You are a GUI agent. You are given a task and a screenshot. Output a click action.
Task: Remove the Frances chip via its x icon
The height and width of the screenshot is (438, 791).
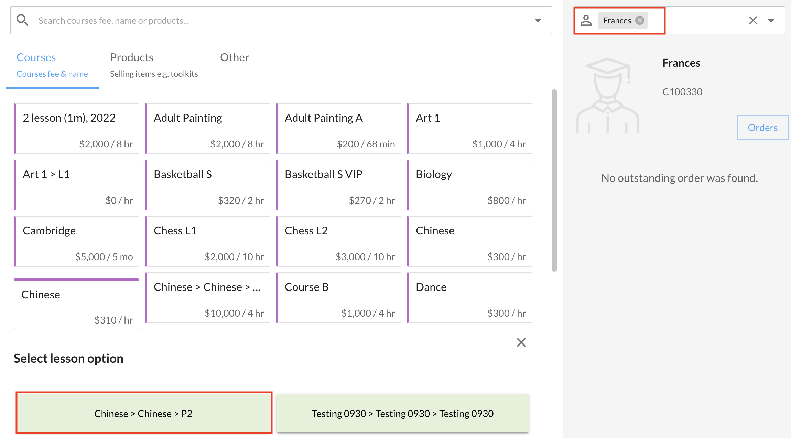640,20
